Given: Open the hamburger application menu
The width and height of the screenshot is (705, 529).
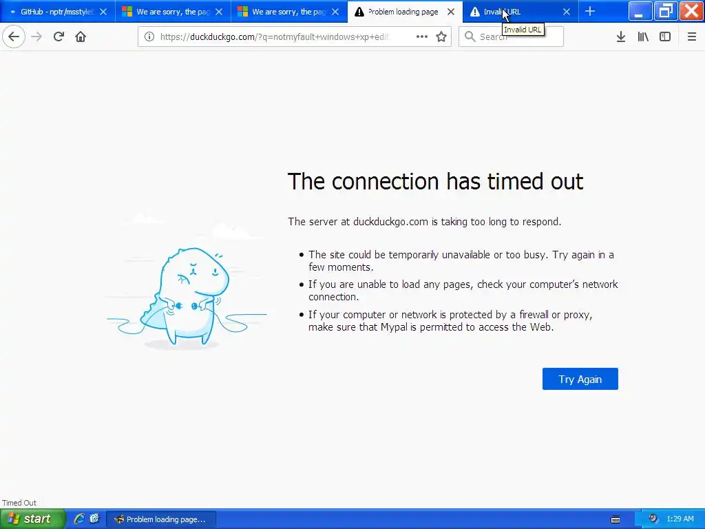Looking at the screenshot, I should (692, 37).
